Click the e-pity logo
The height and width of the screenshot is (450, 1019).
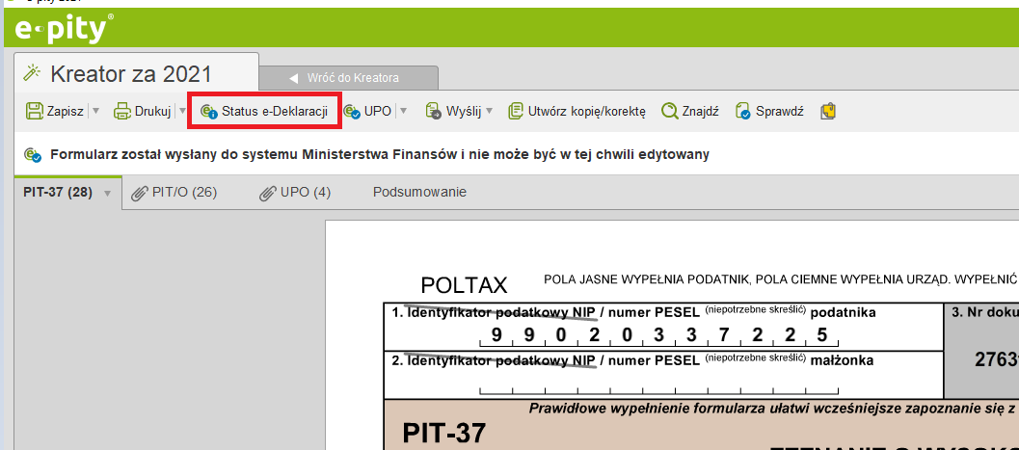click(64, 29)
